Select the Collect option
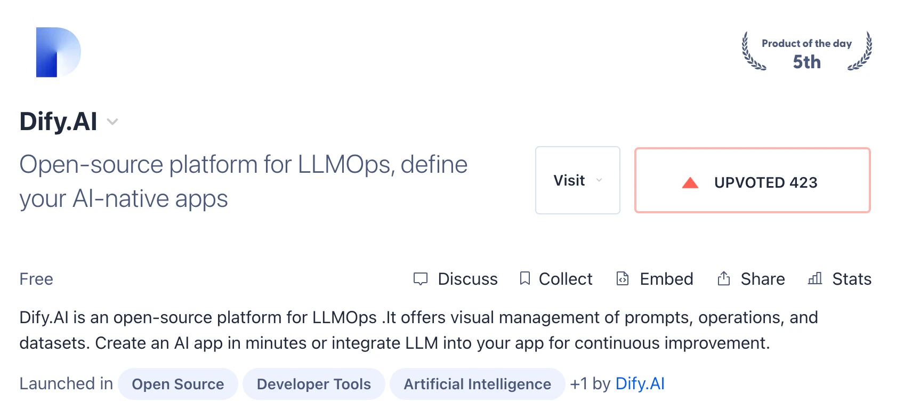904x417 pixels. pos(566,279)
